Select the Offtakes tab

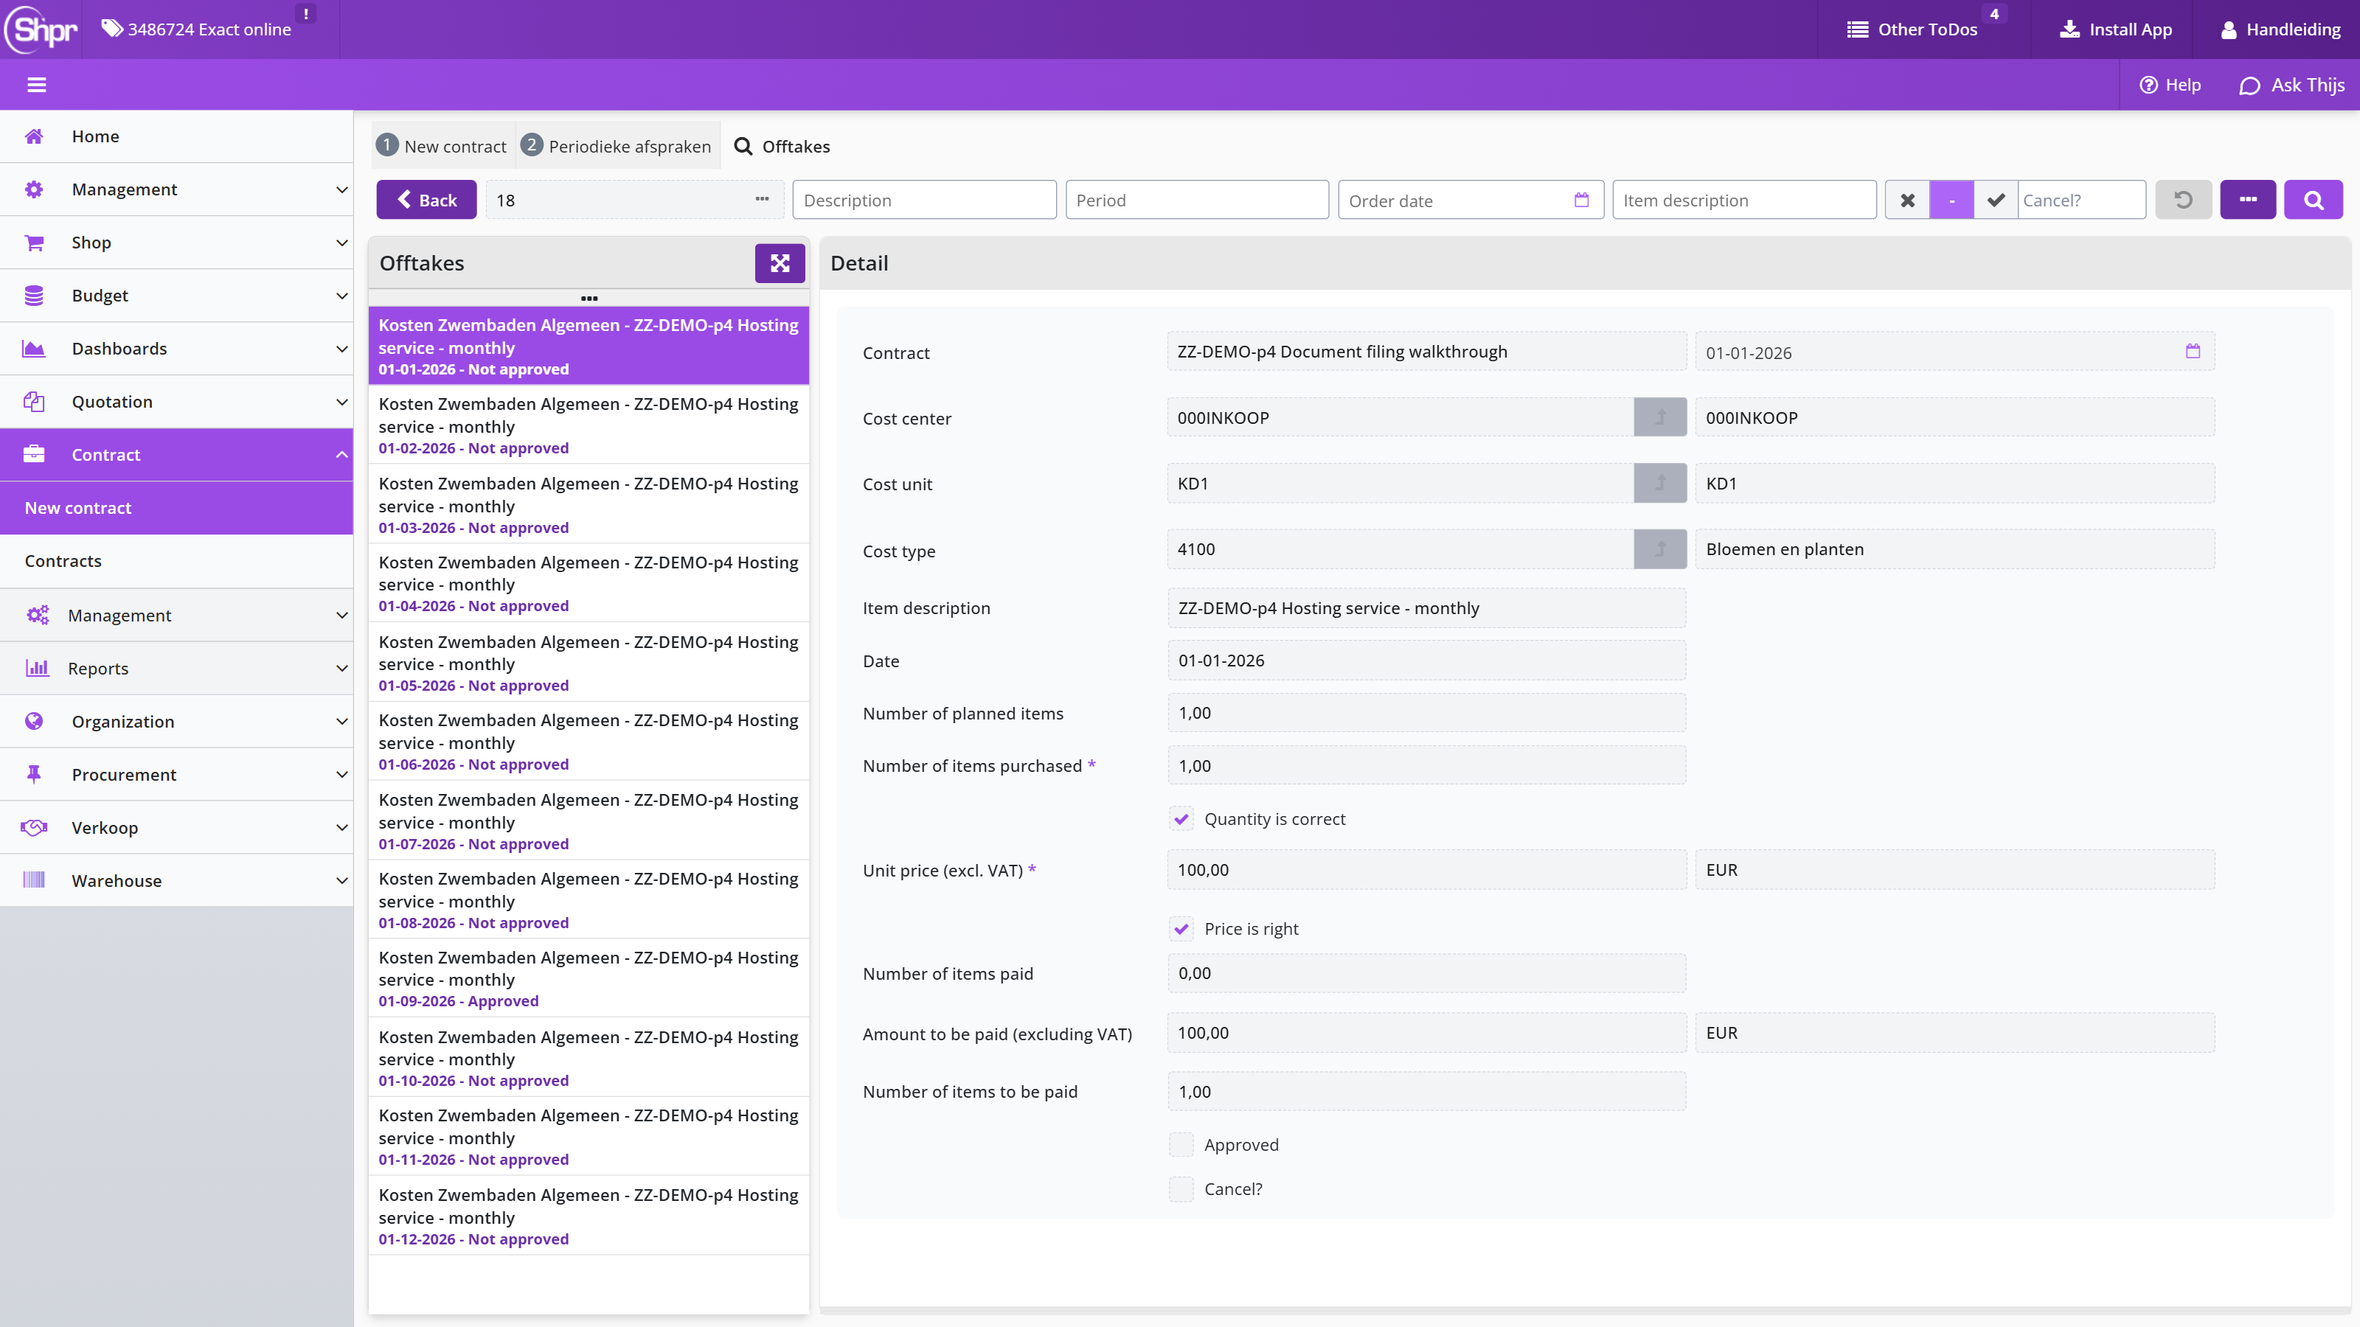pyautogui.click(x=782, y=147)
